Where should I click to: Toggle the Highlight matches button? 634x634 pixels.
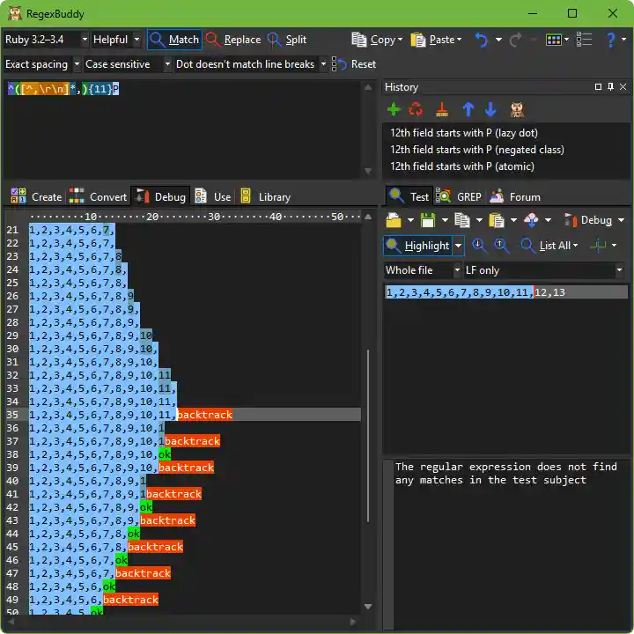point(417,246)
